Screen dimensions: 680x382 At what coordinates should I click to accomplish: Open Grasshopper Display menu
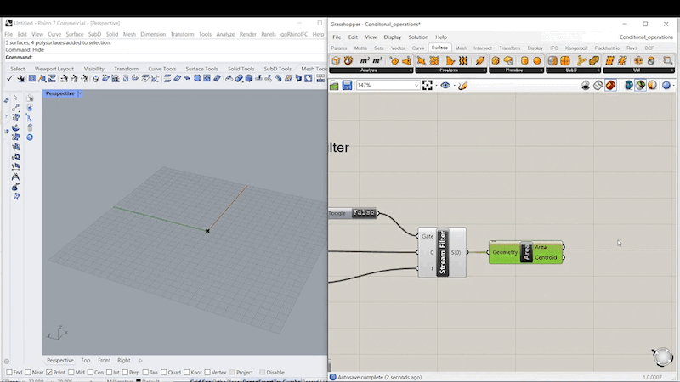(x=393, y=37)
